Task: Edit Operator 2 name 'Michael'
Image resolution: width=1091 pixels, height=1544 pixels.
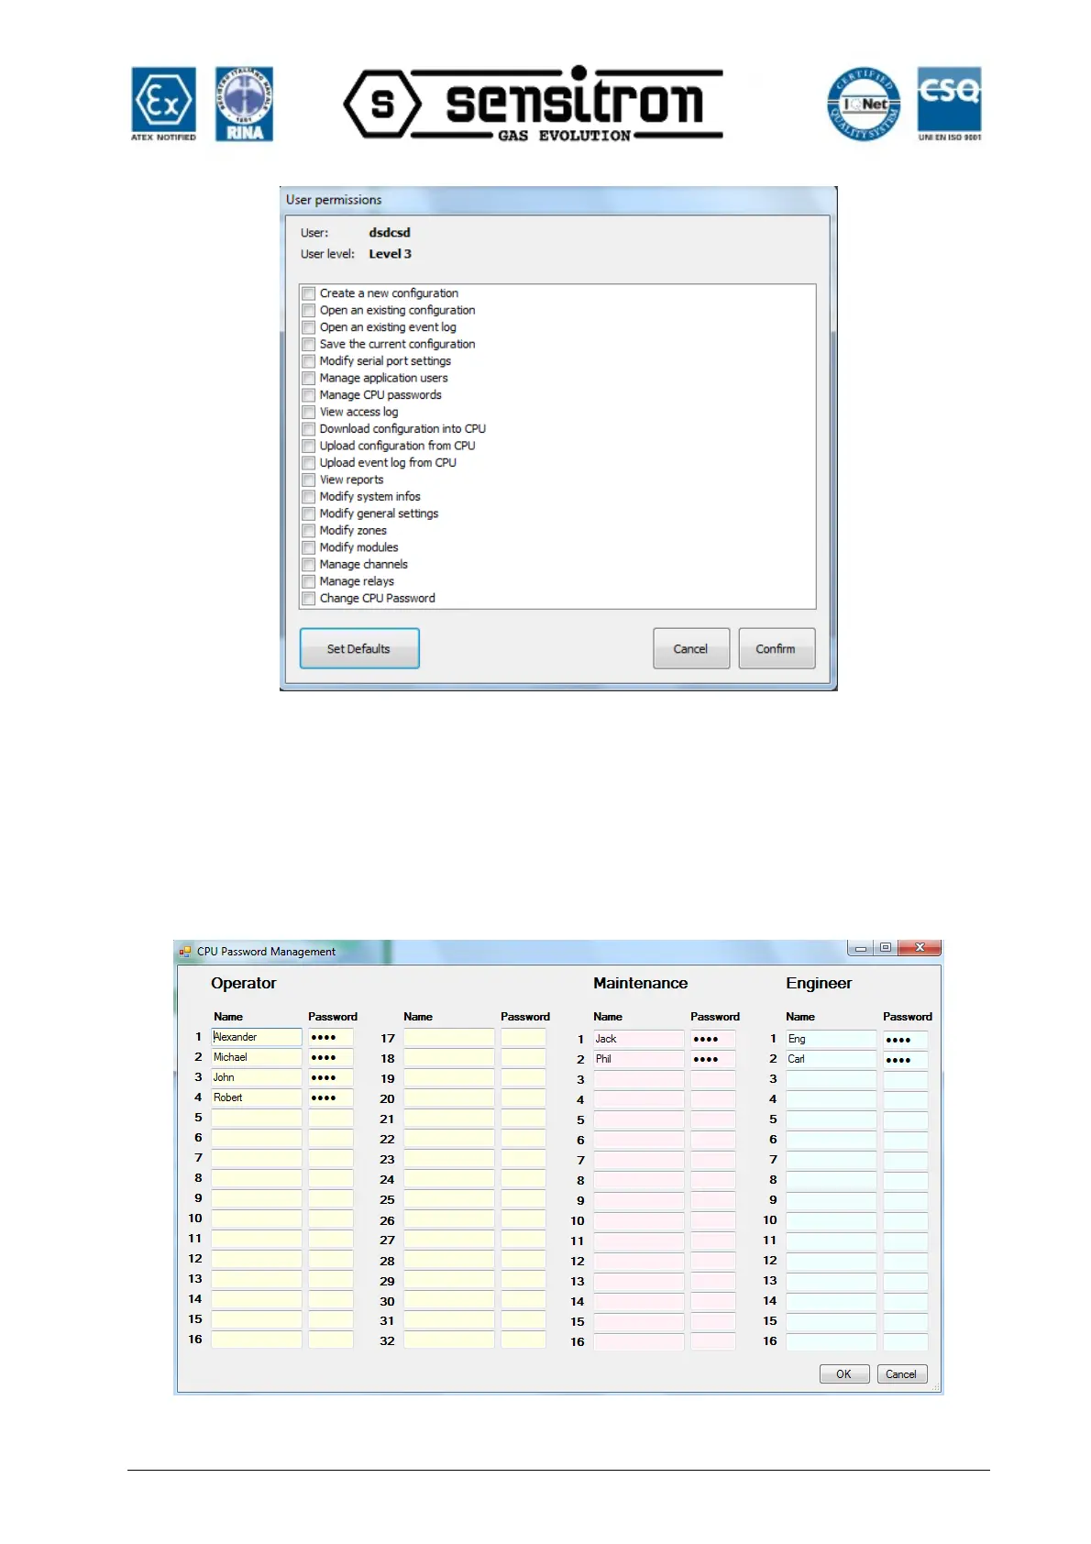Action: pyautogui.click(x=257, y=1057)
